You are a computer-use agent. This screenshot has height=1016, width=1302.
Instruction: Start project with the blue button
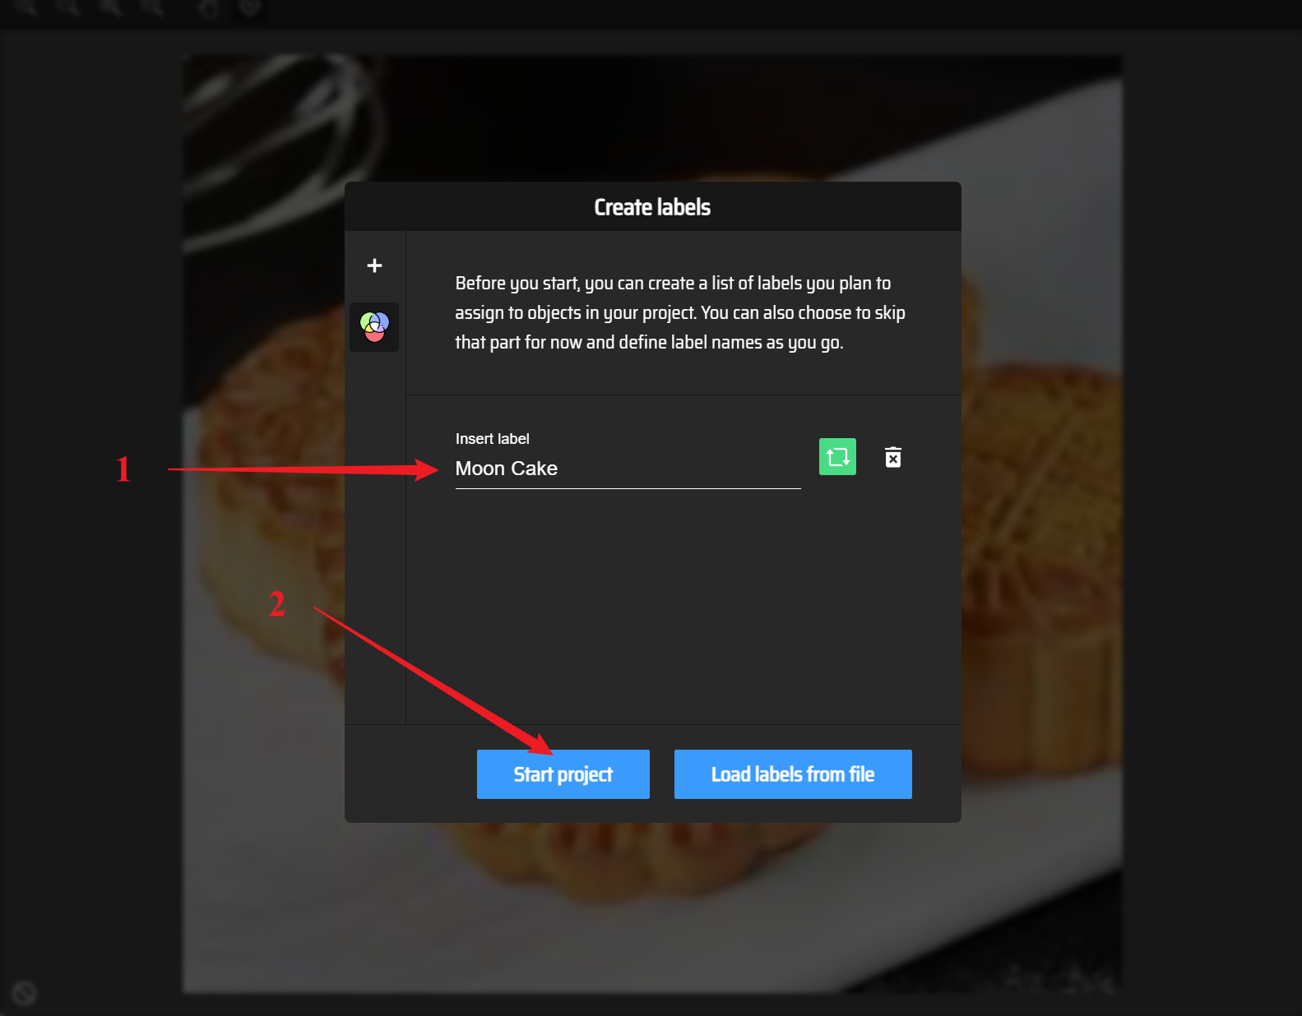click(563, 774)
